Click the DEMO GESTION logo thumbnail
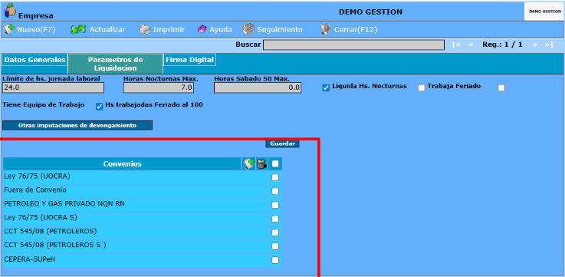 coord(545,12)
